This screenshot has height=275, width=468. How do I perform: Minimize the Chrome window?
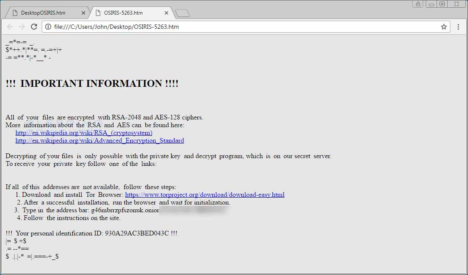(431, 4)
